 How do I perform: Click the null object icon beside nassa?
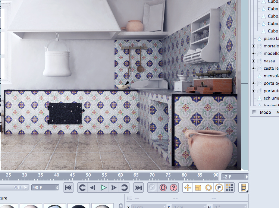click(x=260, y=61)
